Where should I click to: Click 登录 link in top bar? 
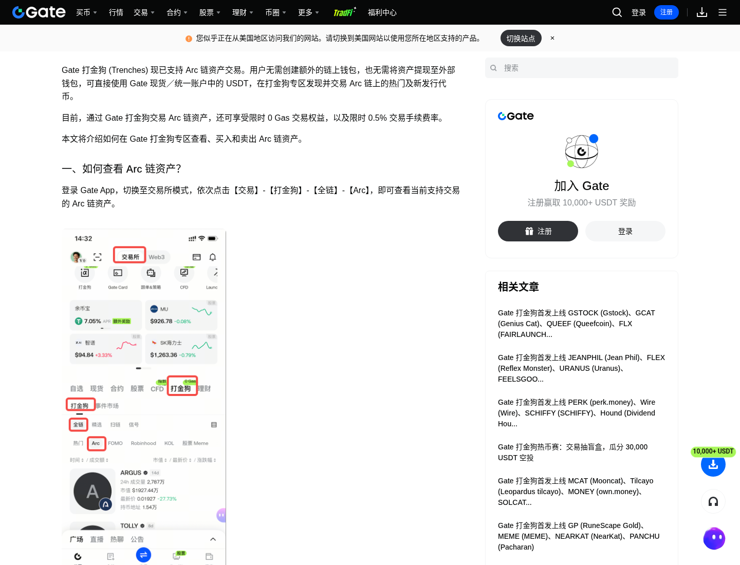(639, 12)
